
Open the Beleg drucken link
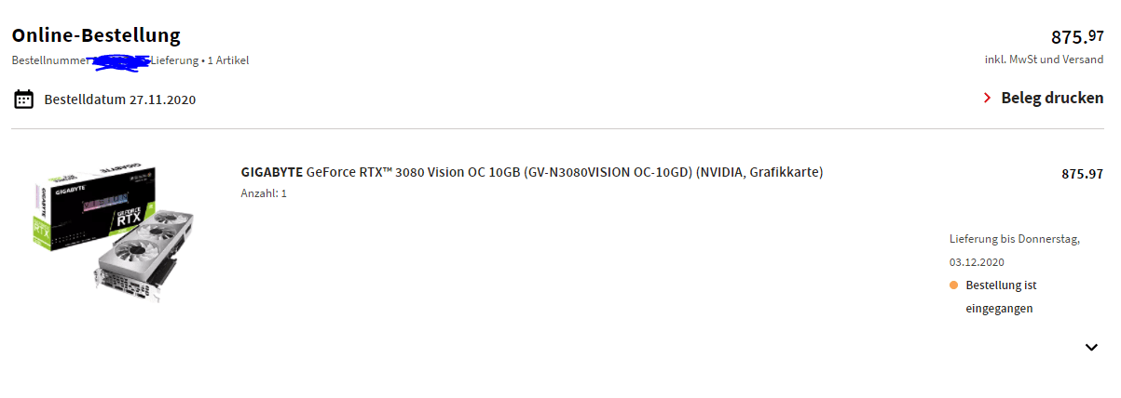[x=1052, y=98]
